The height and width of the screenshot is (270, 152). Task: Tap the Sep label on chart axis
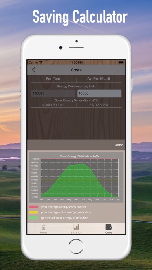(x=97, y=199)
